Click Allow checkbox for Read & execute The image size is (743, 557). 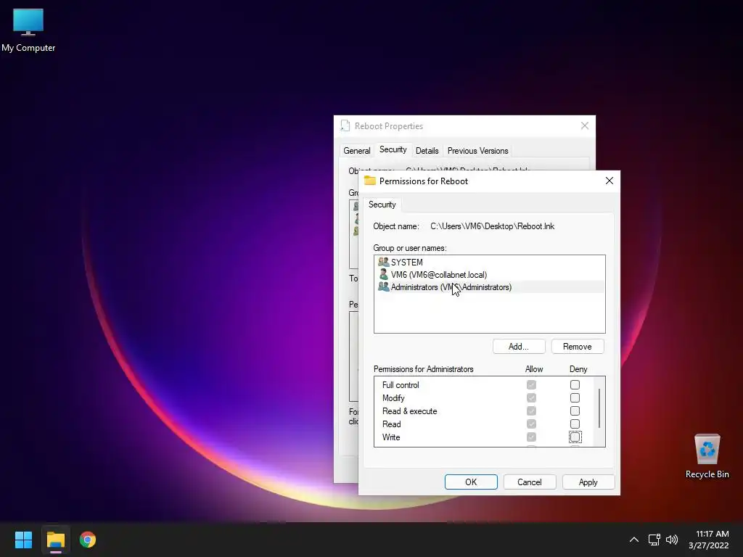[531, 410]
